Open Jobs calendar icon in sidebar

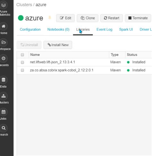tap(4, 112)
